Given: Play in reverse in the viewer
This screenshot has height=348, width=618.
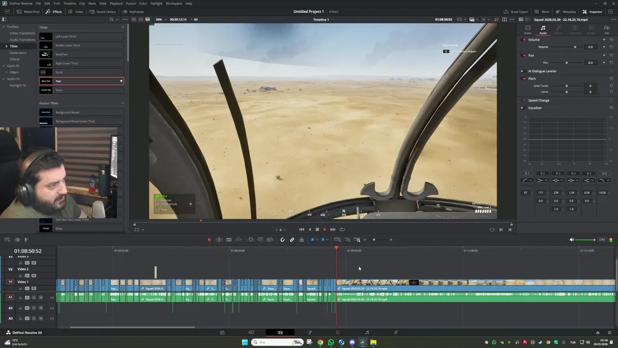Looking at the screenshot, I should pyautogui.click(x=309, y=230).
